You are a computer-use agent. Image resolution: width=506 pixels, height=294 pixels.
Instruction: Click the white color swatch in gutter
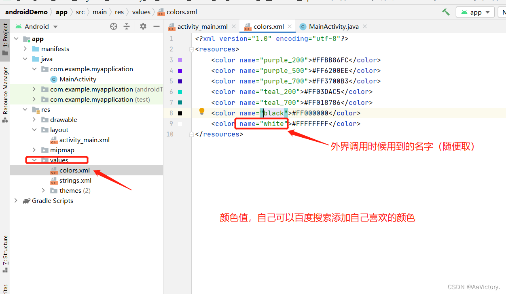click(x=180, y=124)
